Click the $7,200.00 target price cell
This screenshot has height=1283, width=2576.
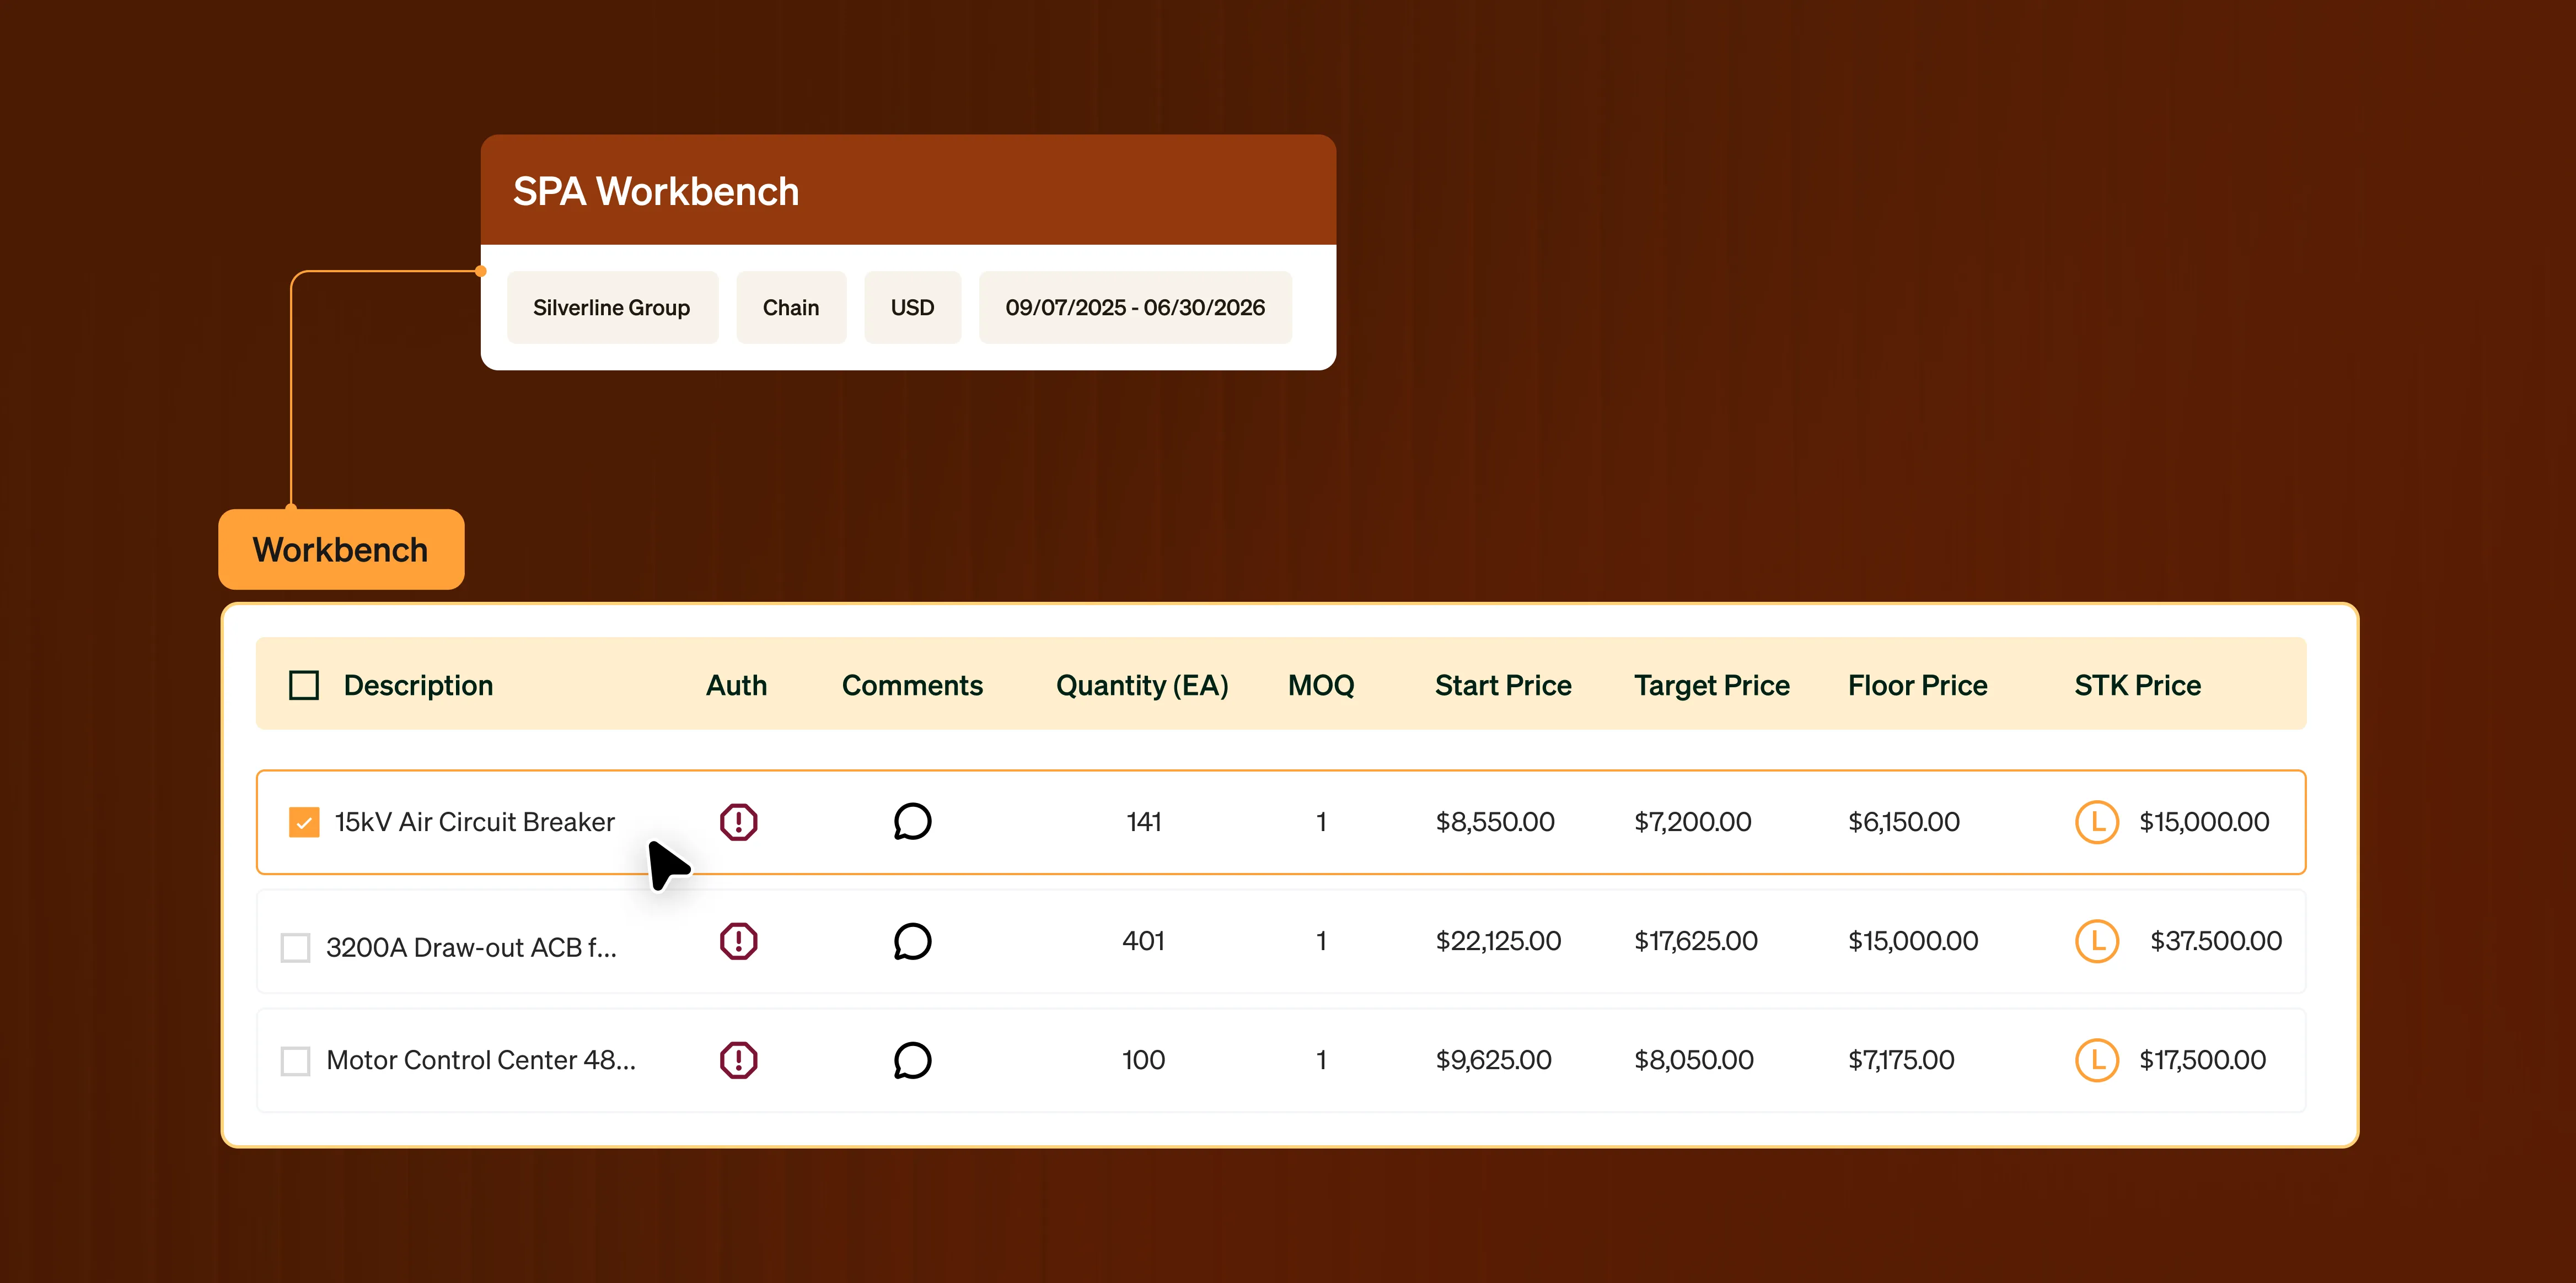click(1692, 821)
